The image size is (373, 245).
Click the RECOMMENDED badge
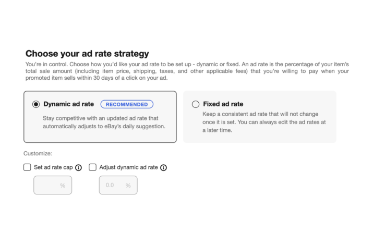(127, 104)
